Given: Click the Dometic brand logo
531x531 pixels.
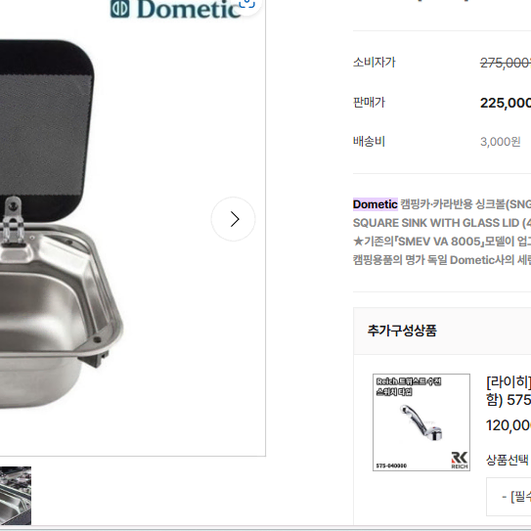Looking at the screenshot, I should [x=175, y=9].
